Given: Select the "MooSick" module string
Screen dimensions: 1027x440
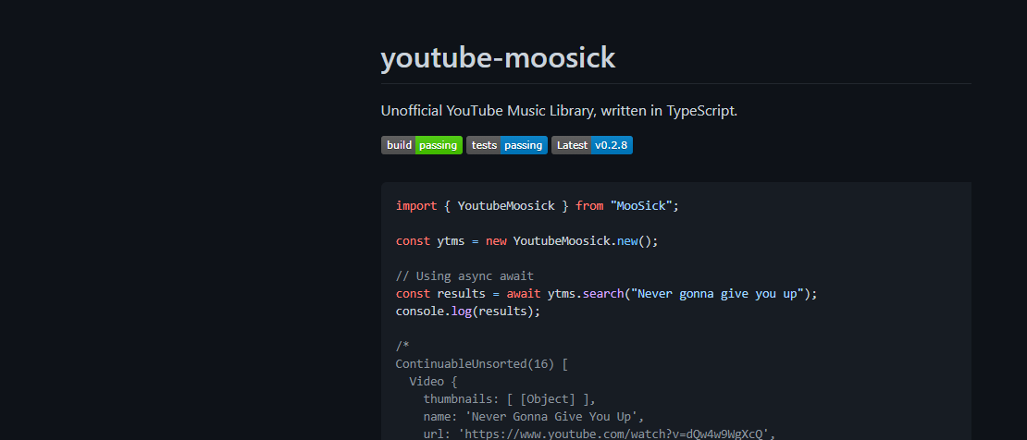Looking at the screenshot, I should coord(644,205).
